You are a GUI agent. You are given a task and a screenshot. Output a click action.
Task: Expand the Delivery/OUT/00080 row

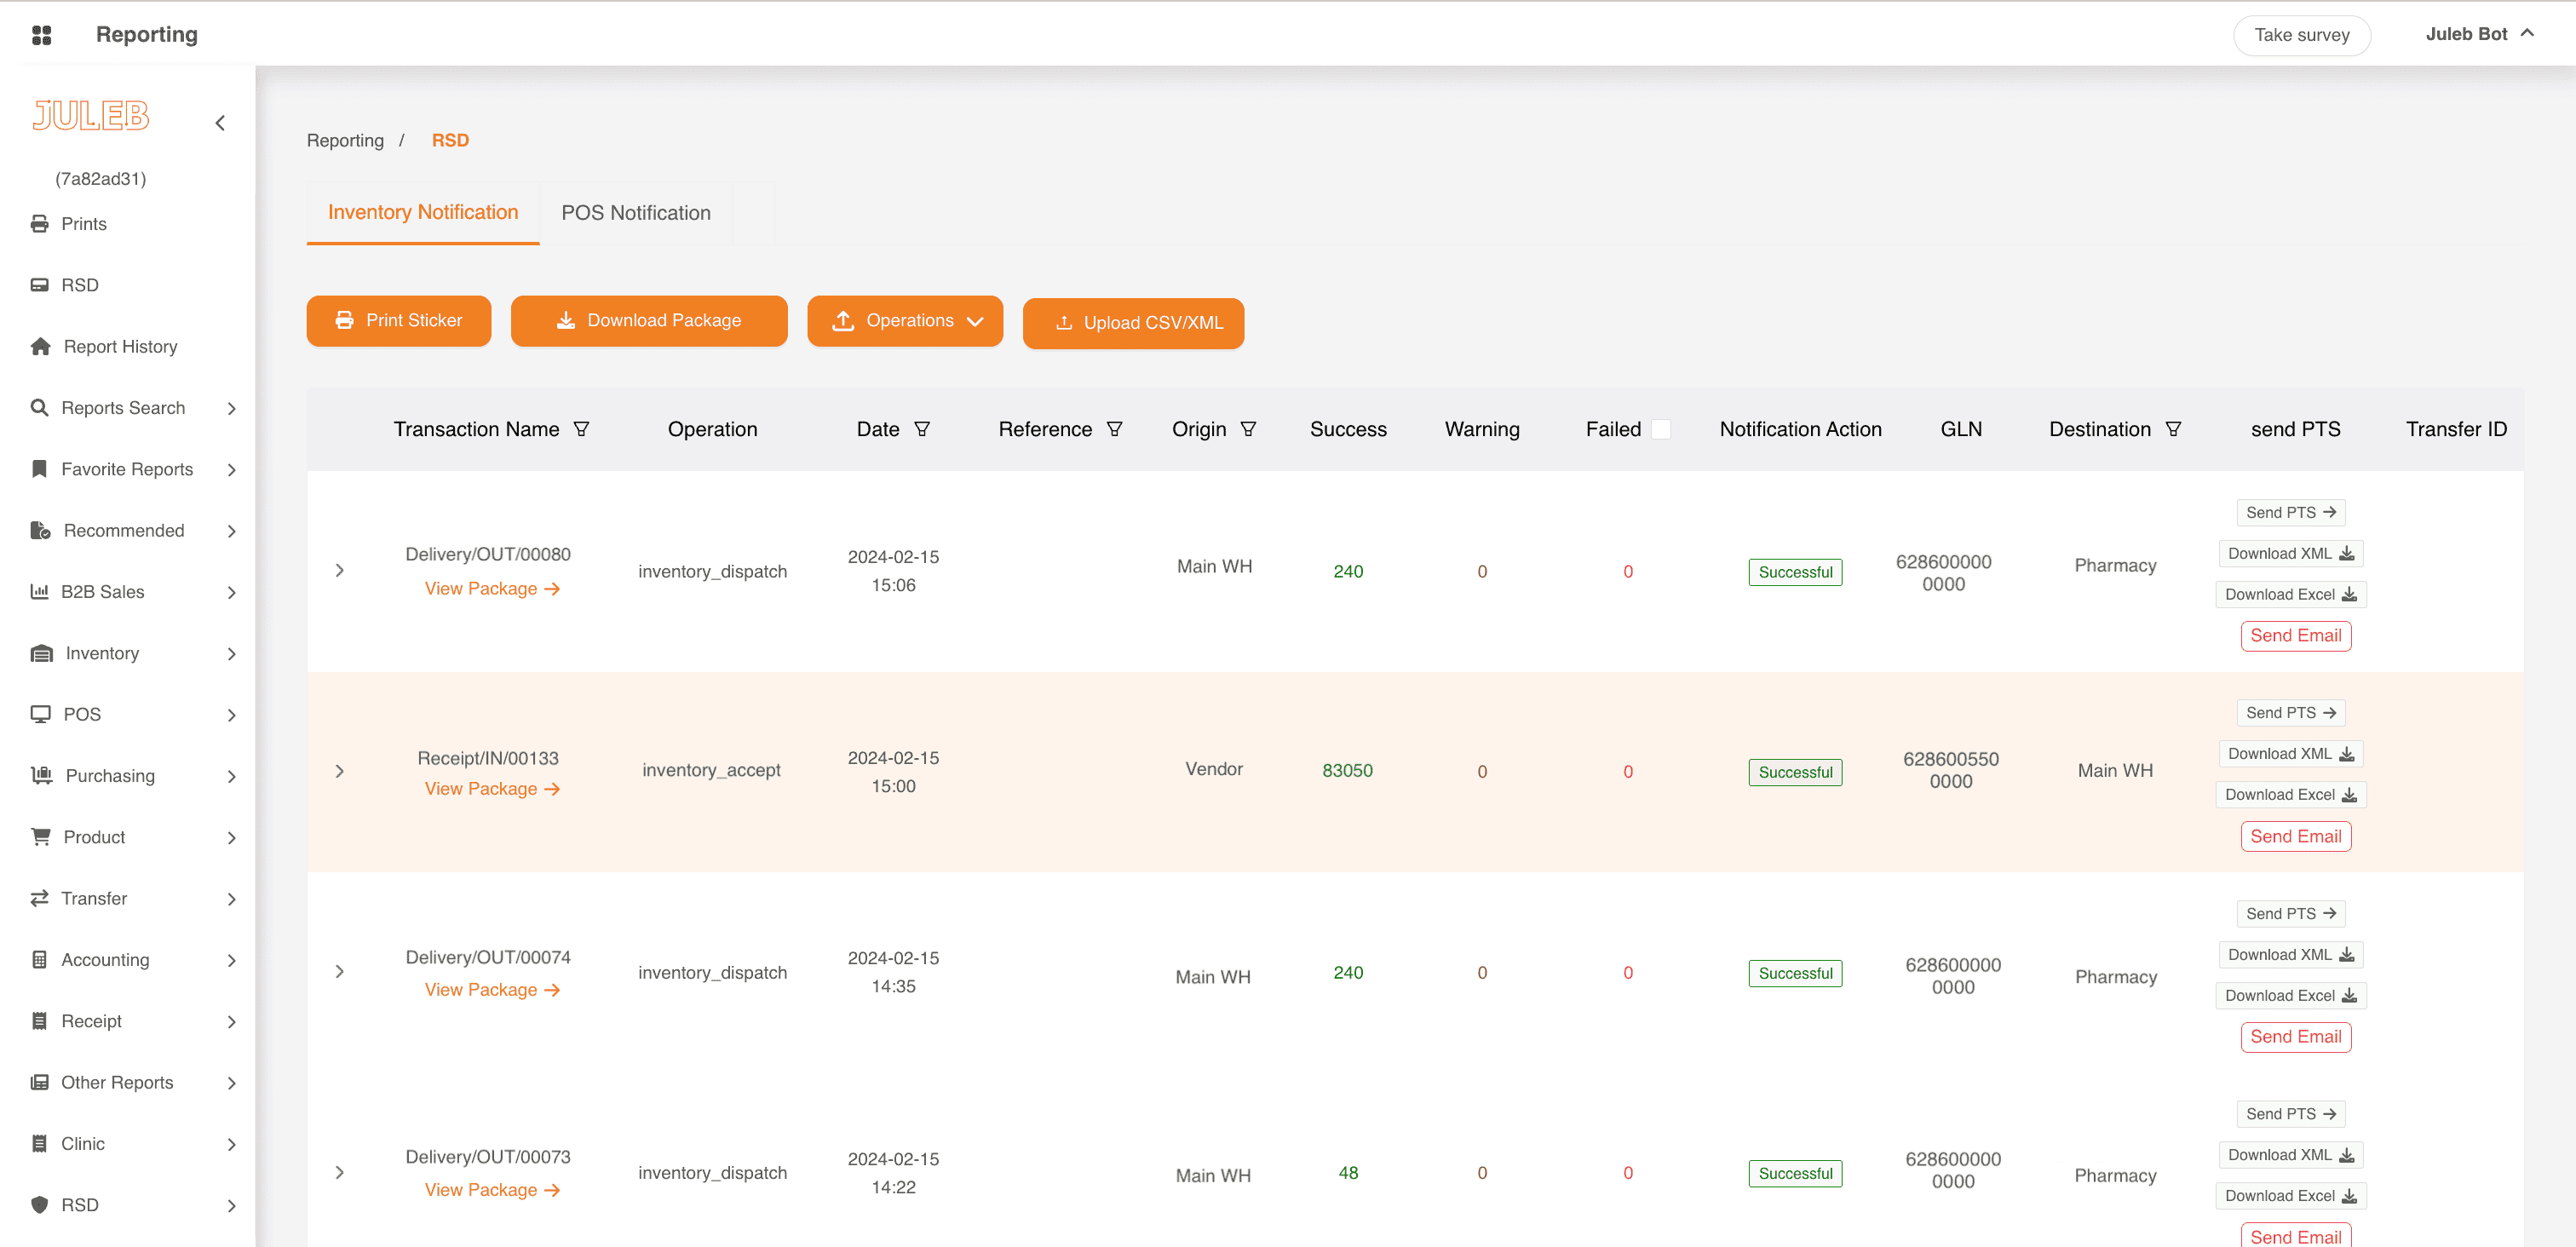point(340,570)
